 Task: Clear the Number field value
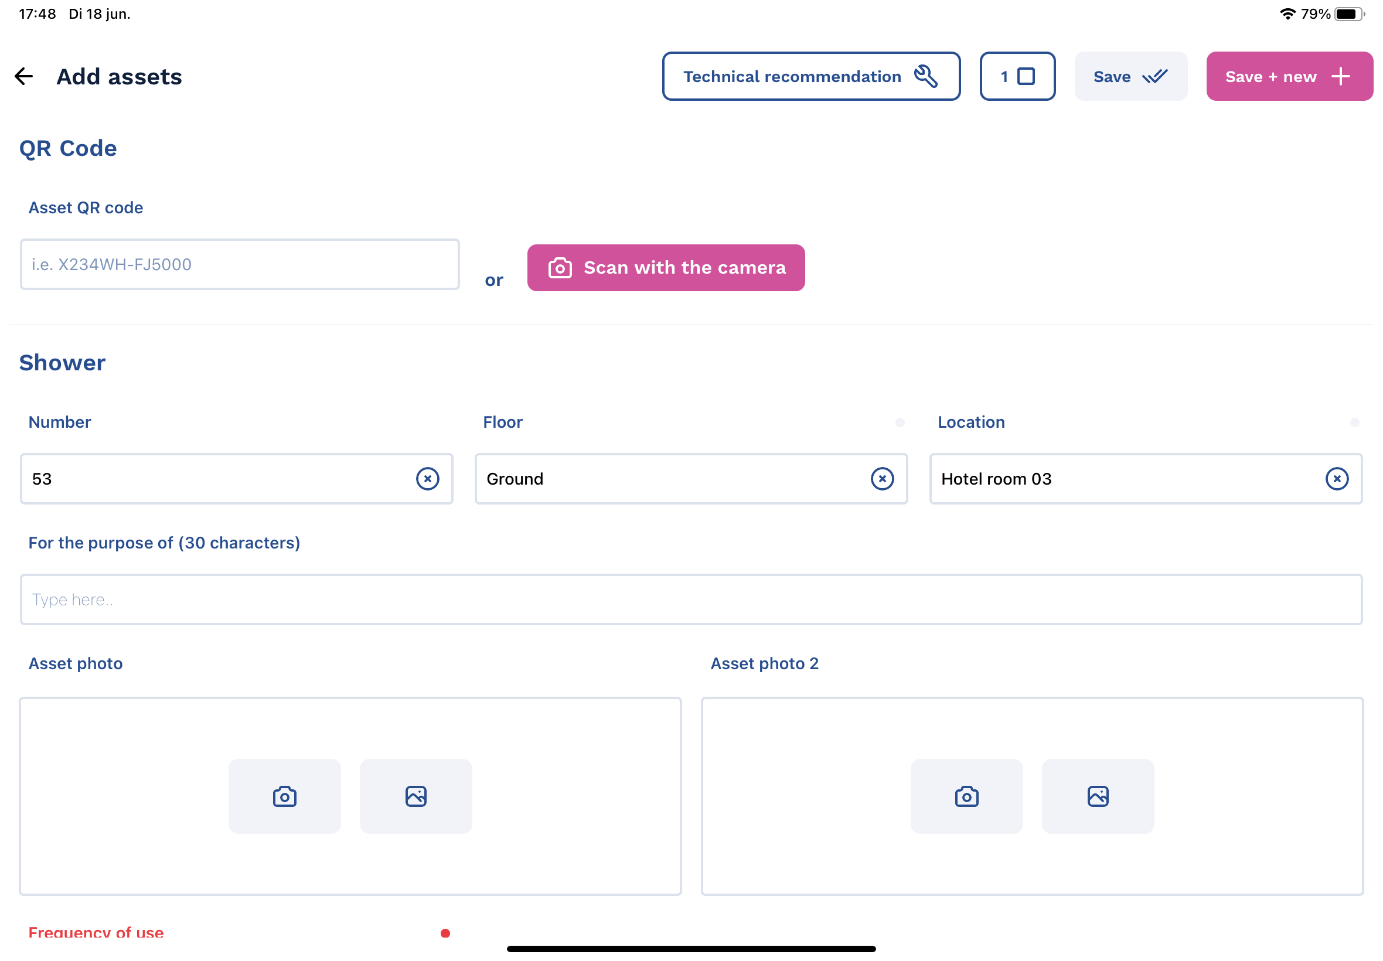[427, 479]
